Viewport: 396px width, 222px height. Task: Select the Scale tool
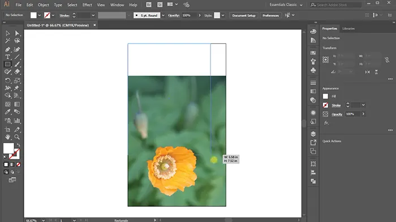coord(17,81)
